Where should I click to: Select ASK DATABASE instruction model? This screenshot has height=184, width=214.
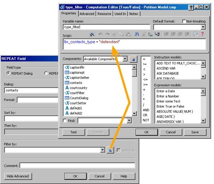(168, 74)
